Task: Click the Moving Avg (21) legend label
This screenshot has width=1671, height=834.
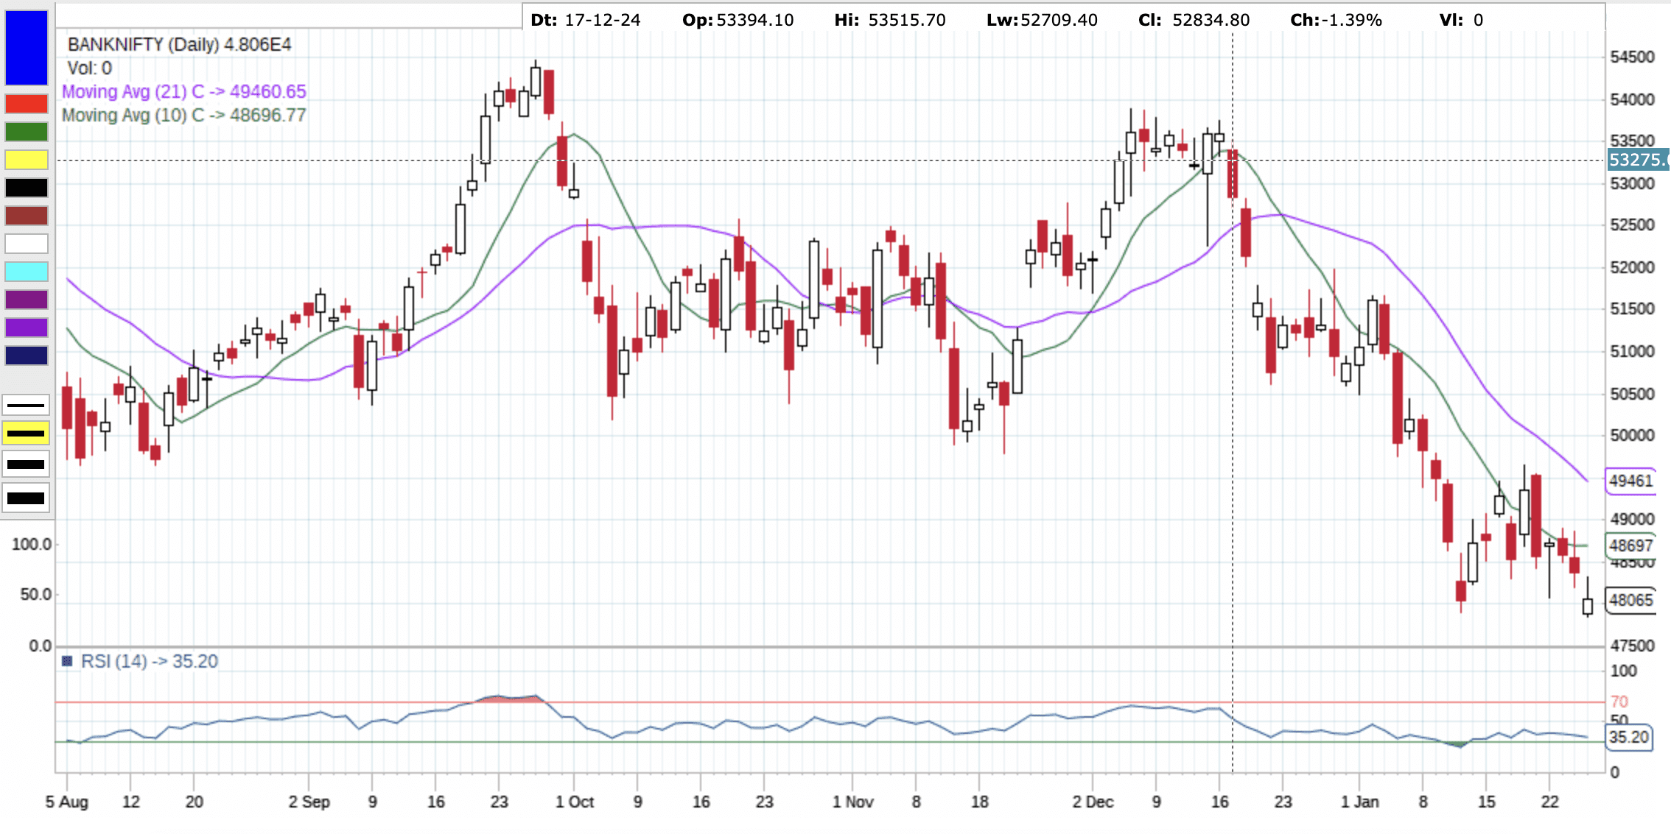Action: [x=183, y=91]
